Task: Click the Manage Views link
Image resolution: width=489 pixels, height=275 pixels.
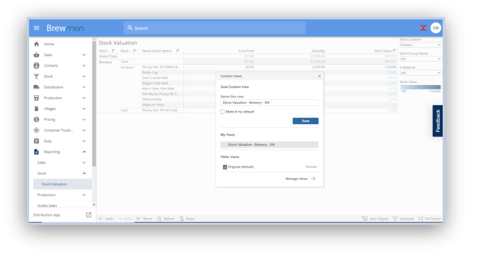Action: [296, 179]
